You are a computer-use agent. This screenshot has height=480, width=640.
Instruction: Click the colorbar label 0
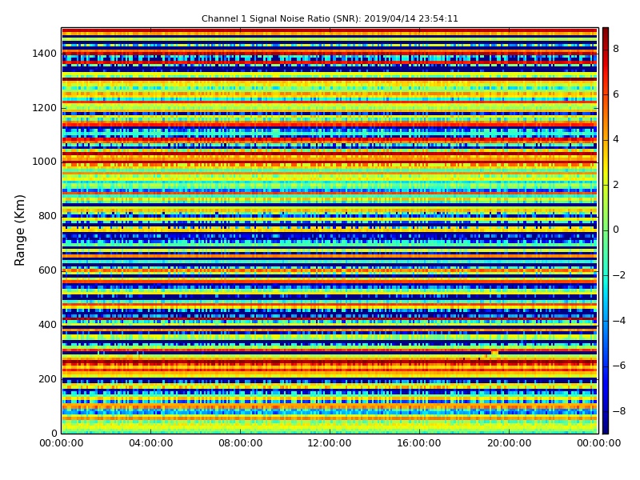(616, 230)
